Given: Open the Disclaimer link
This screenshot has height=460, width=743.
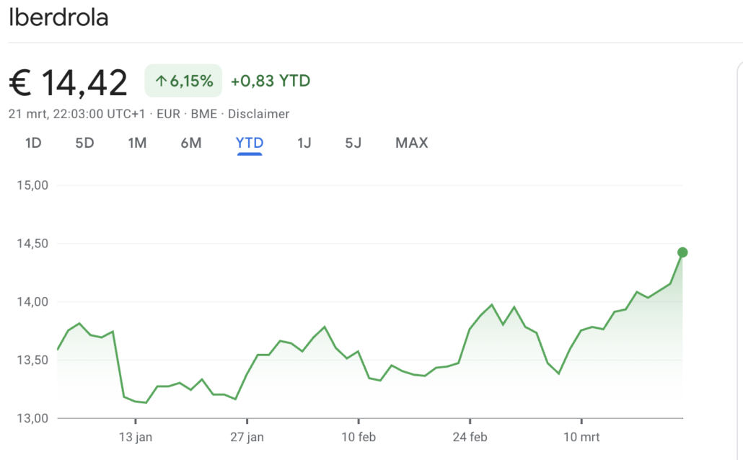Looking at the screenshot, I should click(258, 114).
